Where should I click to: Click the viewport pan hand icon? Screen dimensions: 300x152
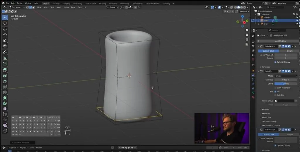tap(247, 35)
